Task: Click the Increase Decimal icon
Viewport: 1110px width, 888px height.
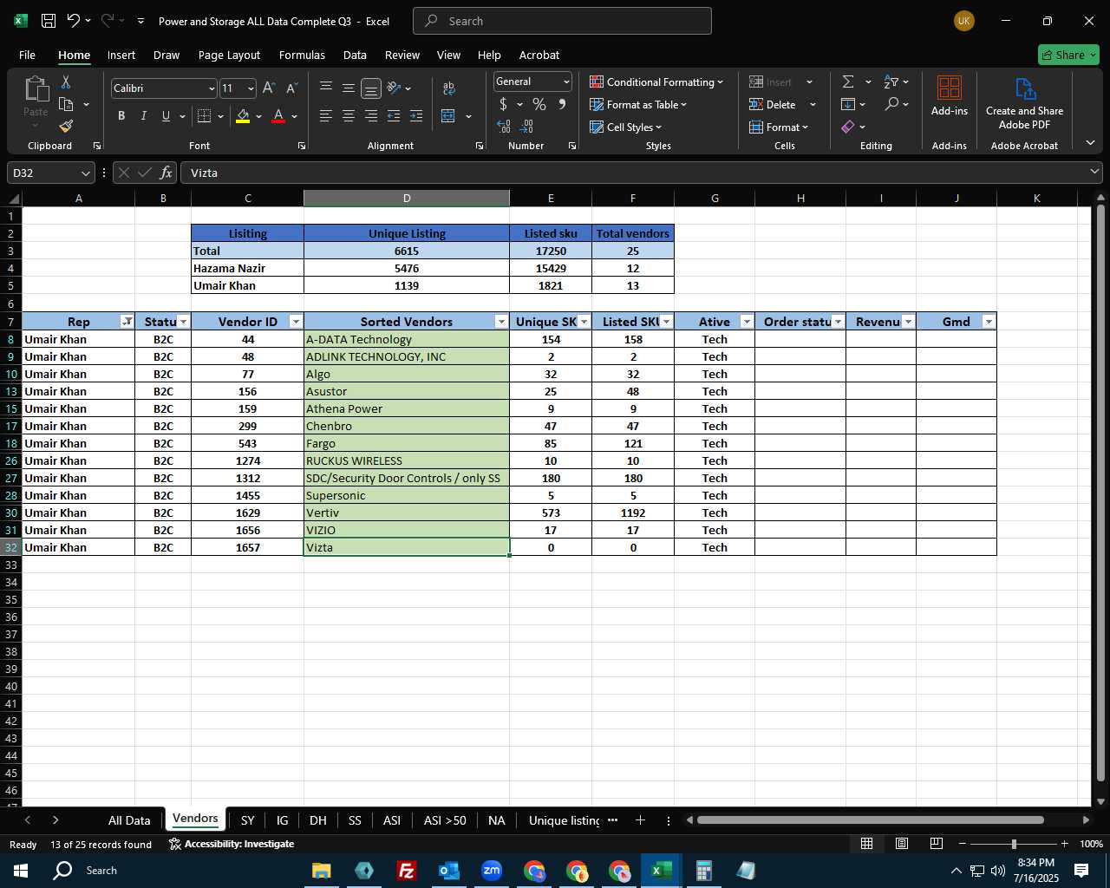Action: click(504, 127)
